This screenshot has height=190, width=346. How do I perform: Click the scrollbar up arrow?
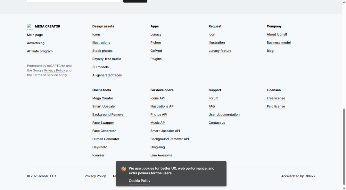(344, 2)
